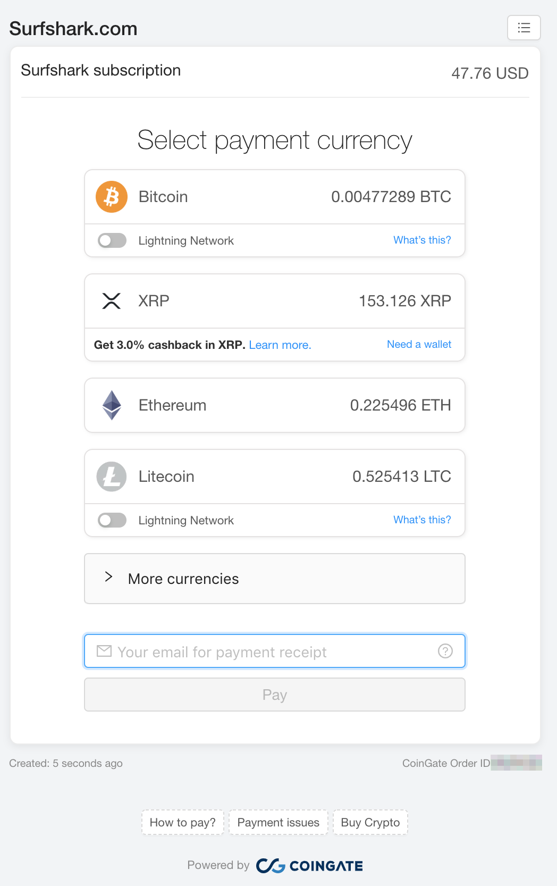Select XRP 153.126 XRP payment option

[275, 301]
